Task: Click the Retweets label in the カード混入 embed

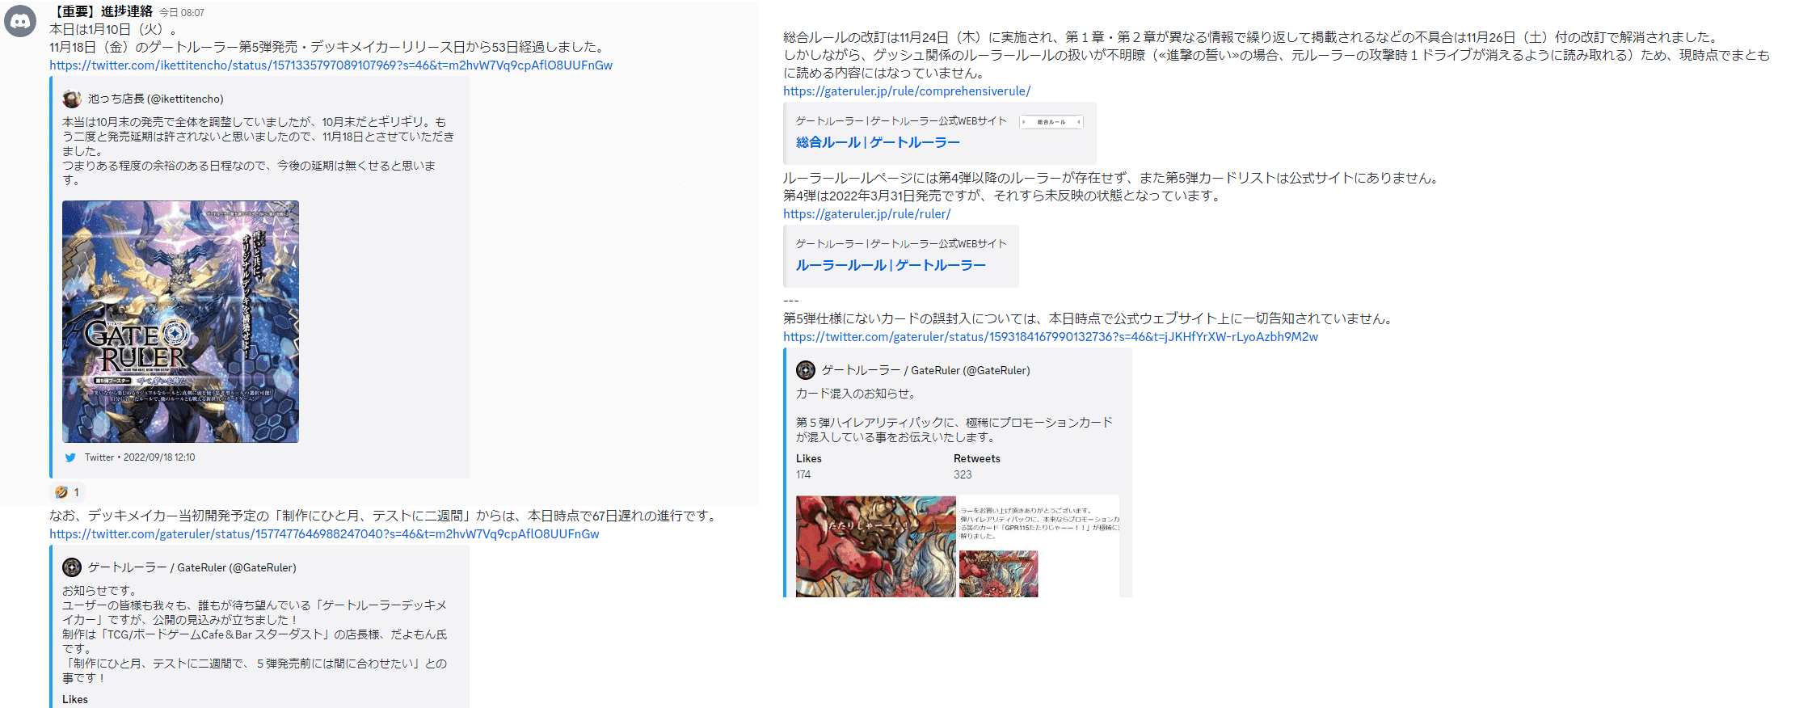Action: click(977, 458)
